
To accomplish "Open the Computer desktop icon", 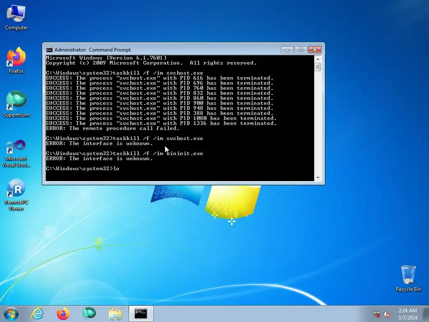I will pos(16,18).
